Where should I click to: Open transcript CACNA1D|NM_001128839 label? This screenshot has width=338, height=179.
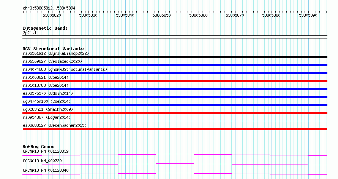pos(46,151)
